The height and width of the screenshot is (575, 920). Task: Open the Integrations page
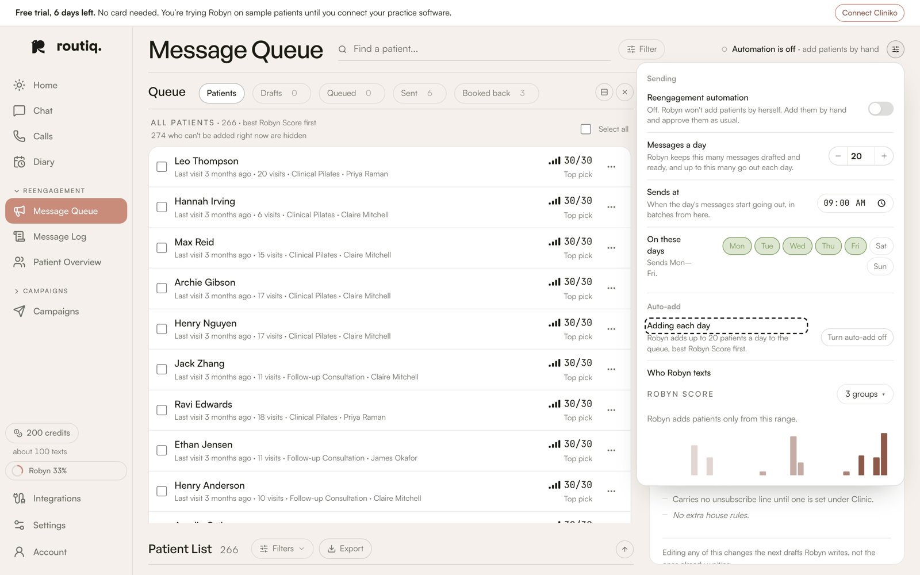coord(66,499)
